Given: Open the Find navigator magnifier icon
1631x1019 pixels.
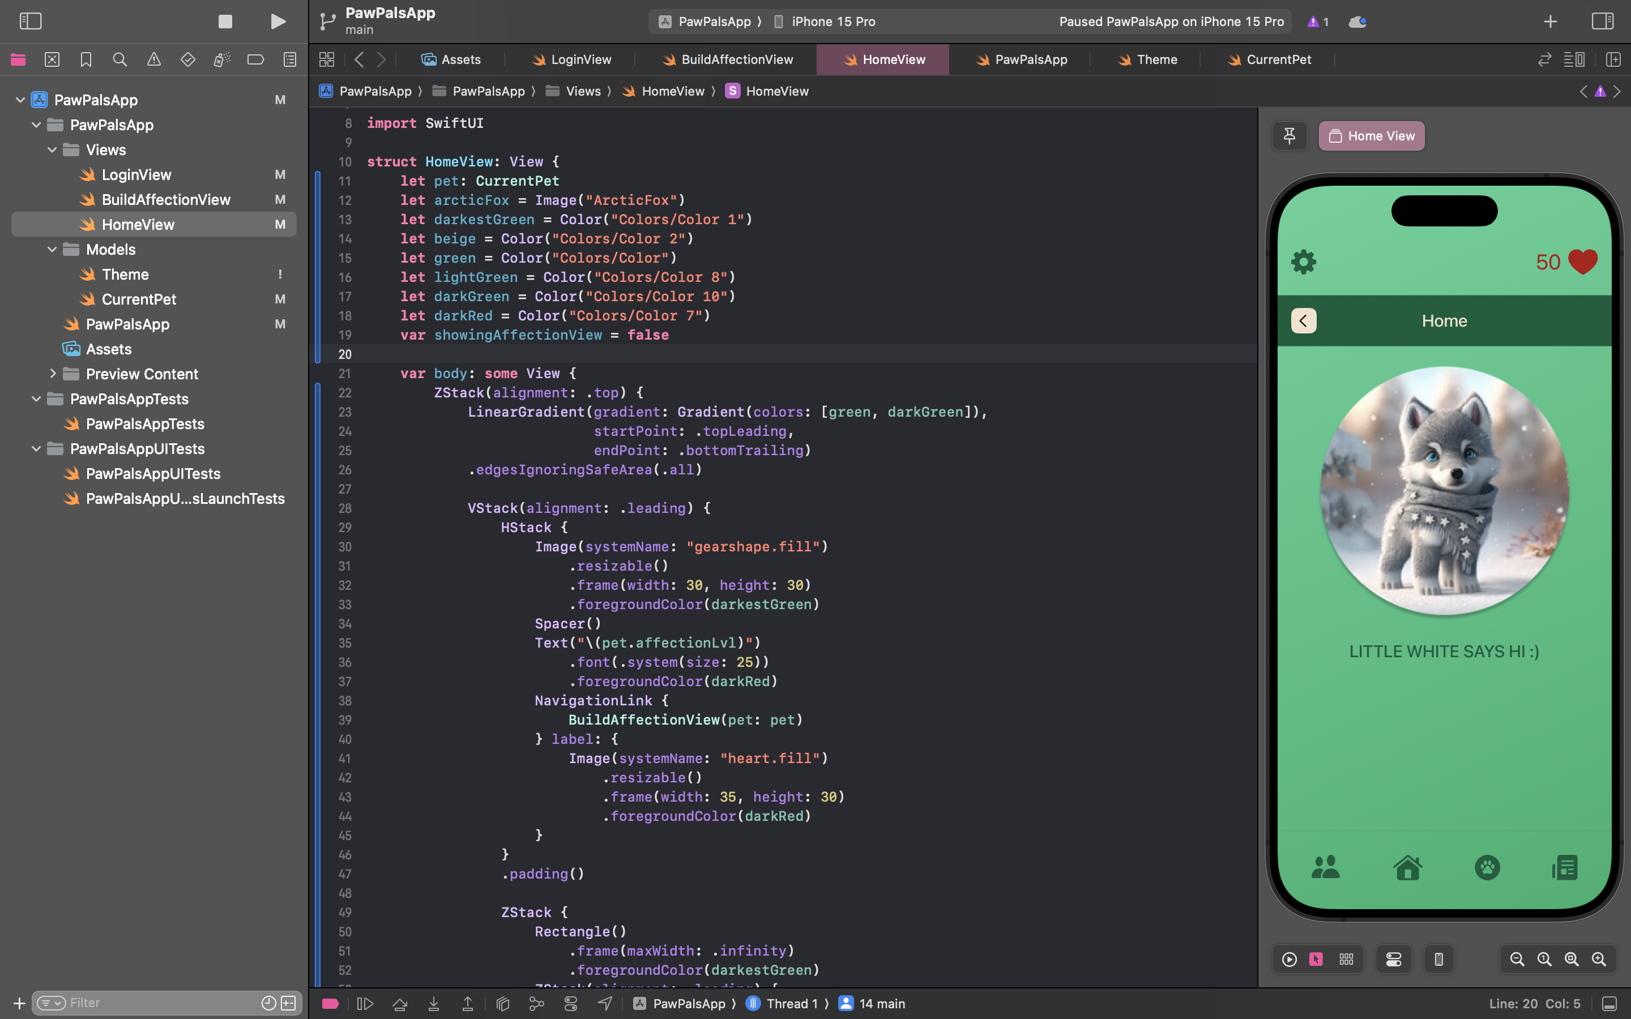Looking at the screenshot, I should [x=120, y=60].
